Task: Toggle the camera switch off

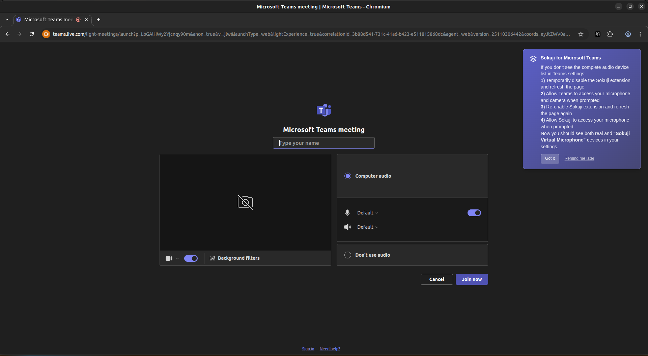Action: (191, 258)
